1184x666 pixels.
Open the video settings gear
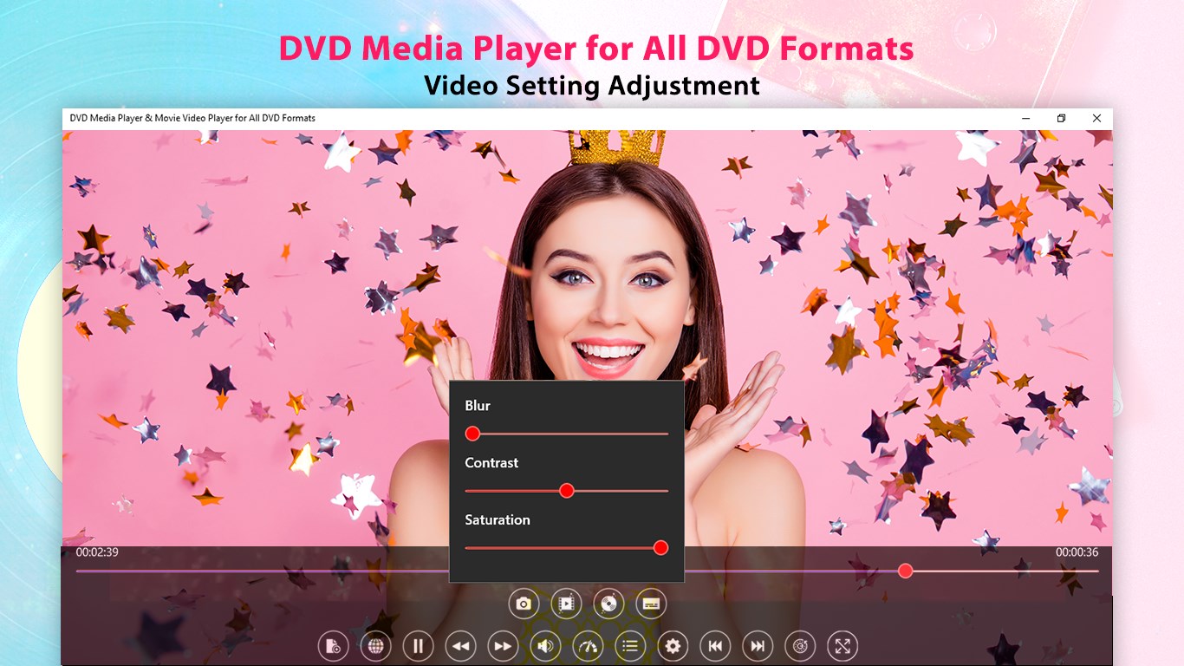coord(673,646)
